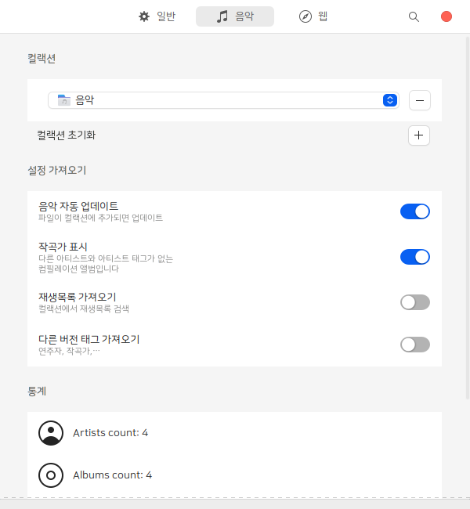Click the Artists count: 4 text
Screen dimensions: 470x509
(110, 433)
